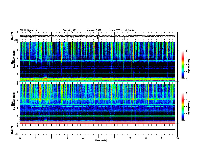
Task: Click the Time axis tick label '4'
Action: pos(83,138)
